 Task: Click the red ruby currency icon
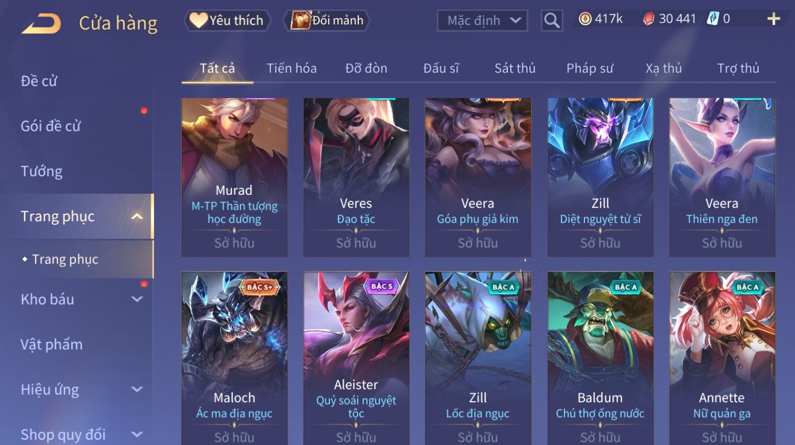(x=648, y=19)
